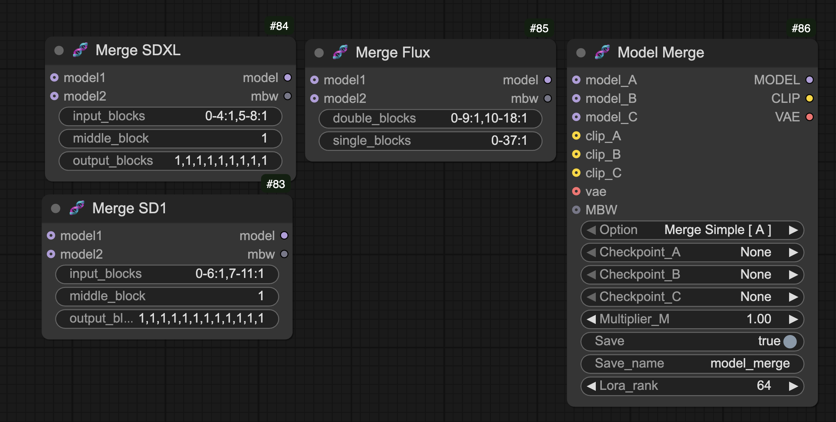
Task: Click model2 input socket on Merge SDXL
Action: pyautogui.click(x=54, y=96)
